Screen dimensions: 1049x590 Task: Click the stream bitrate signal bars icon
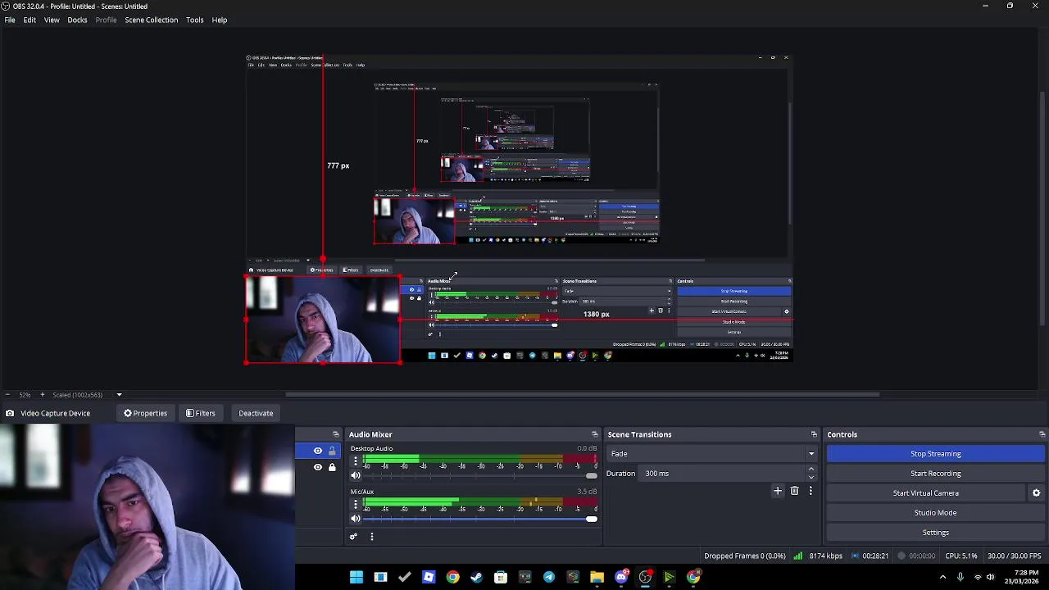tap(797, 556)
